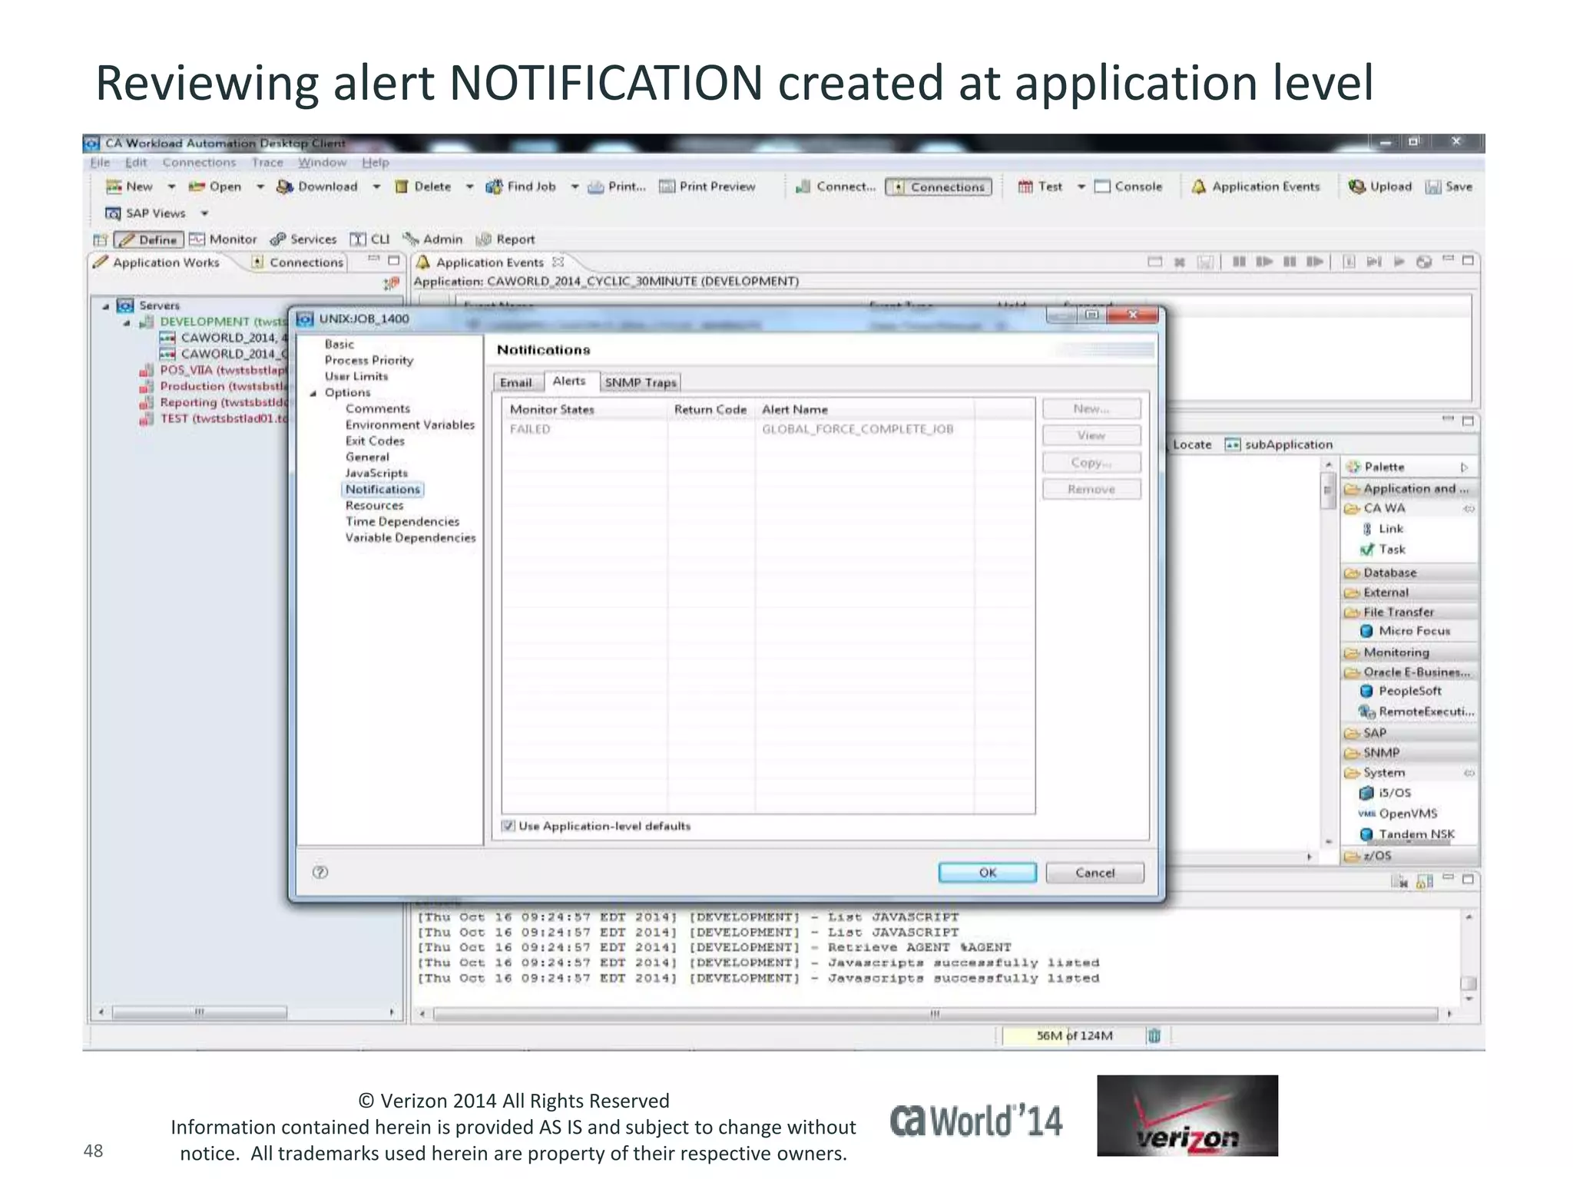Switch to the SNMP Traps tab
The image size is (1573, 1179).
tap(641, 382)
